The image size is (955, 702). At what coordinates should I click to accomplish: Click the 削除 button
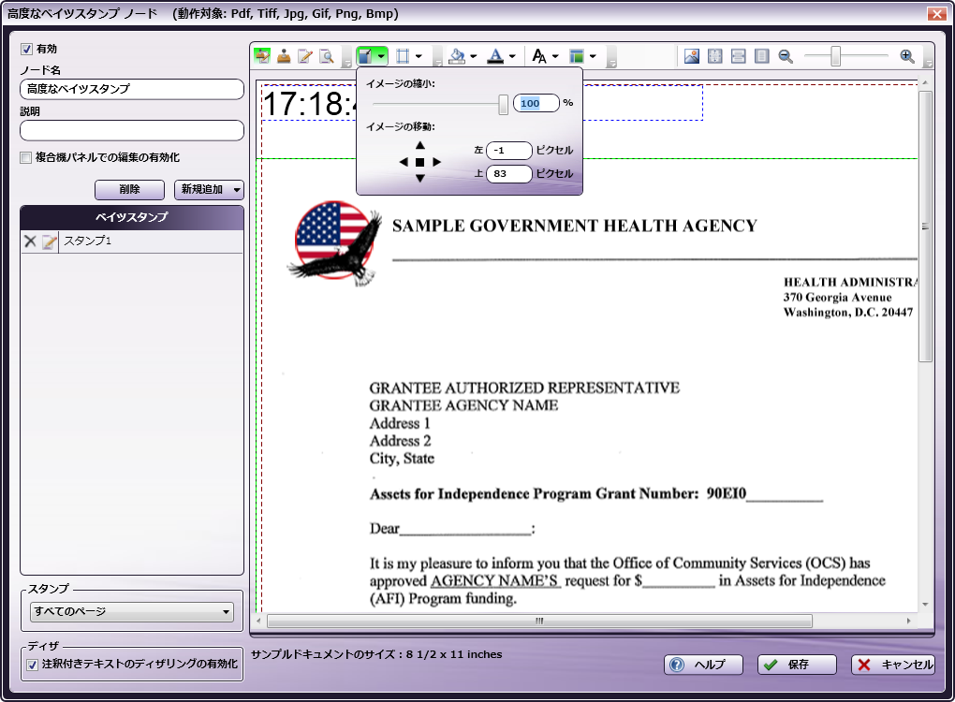130,190
